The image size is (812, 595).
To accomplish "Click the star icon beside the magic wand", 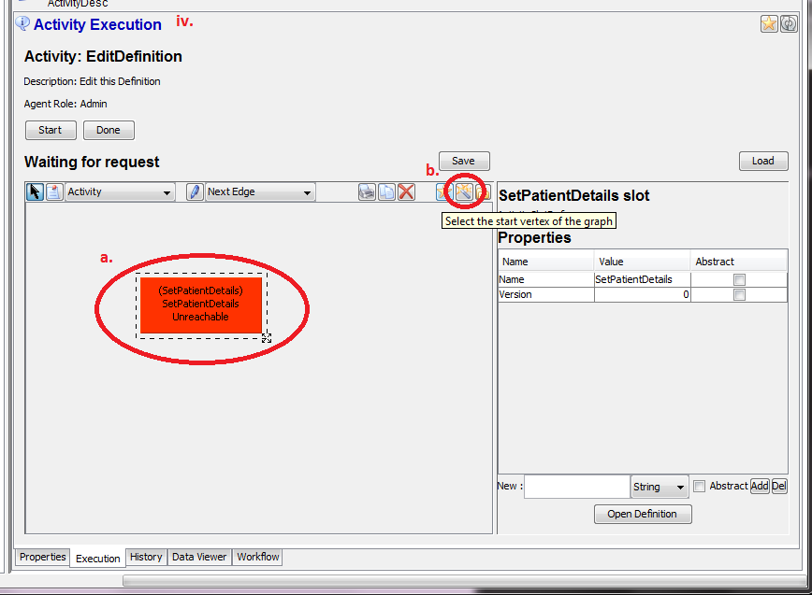I will 443,192.
